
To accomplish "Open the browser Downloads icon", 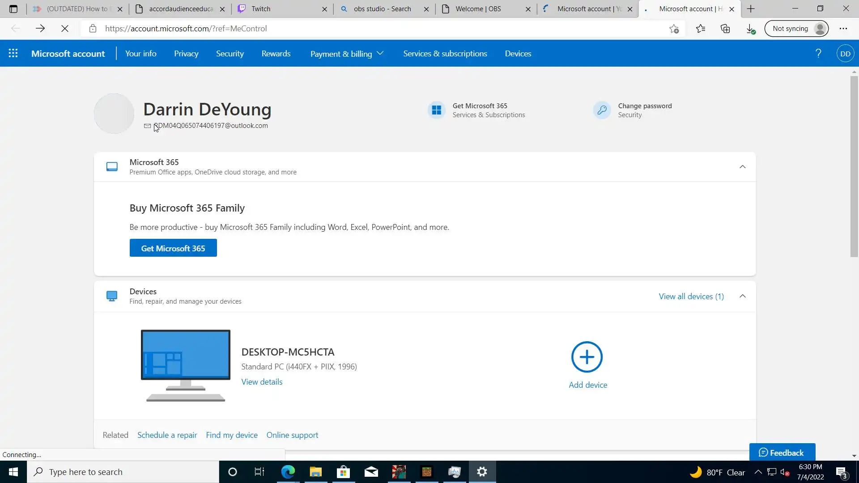I will click(750, 29).
